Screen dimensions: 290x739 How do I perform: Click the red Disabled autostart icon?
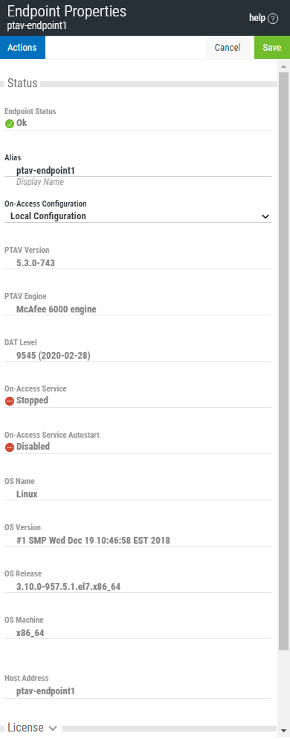coord(10,447)
